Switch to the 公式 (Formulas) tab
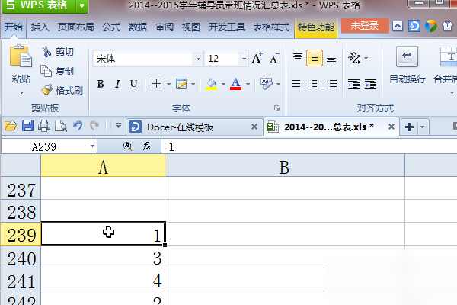 [x=111, y=27]
